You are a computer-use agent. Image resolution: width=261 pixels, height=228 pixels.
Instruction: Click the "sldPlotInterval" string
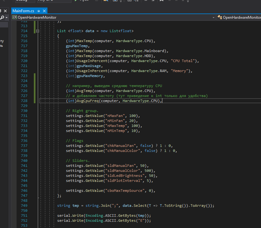124,181
